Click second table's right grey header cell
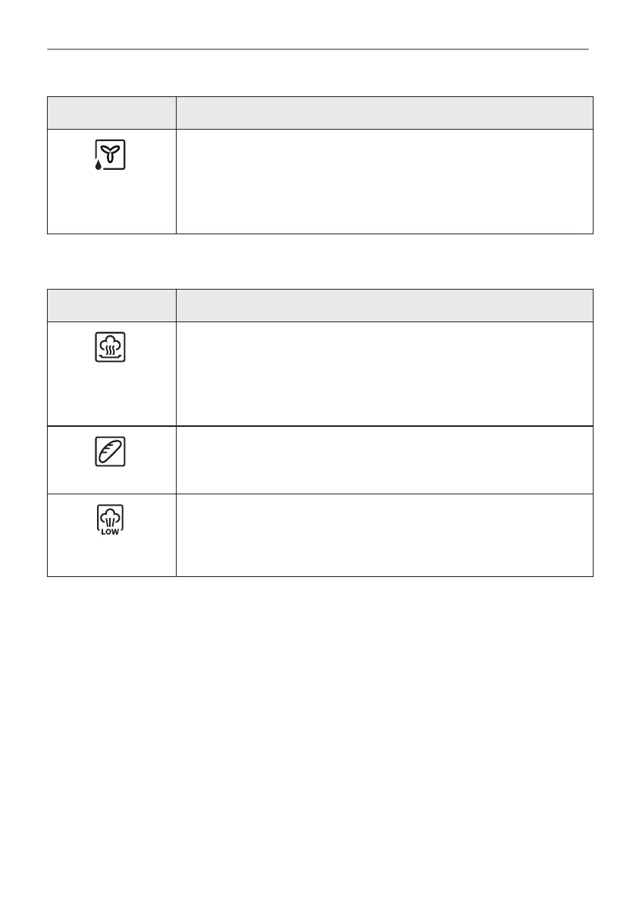Viewport: 636px width, 903px height. point(384,305)
